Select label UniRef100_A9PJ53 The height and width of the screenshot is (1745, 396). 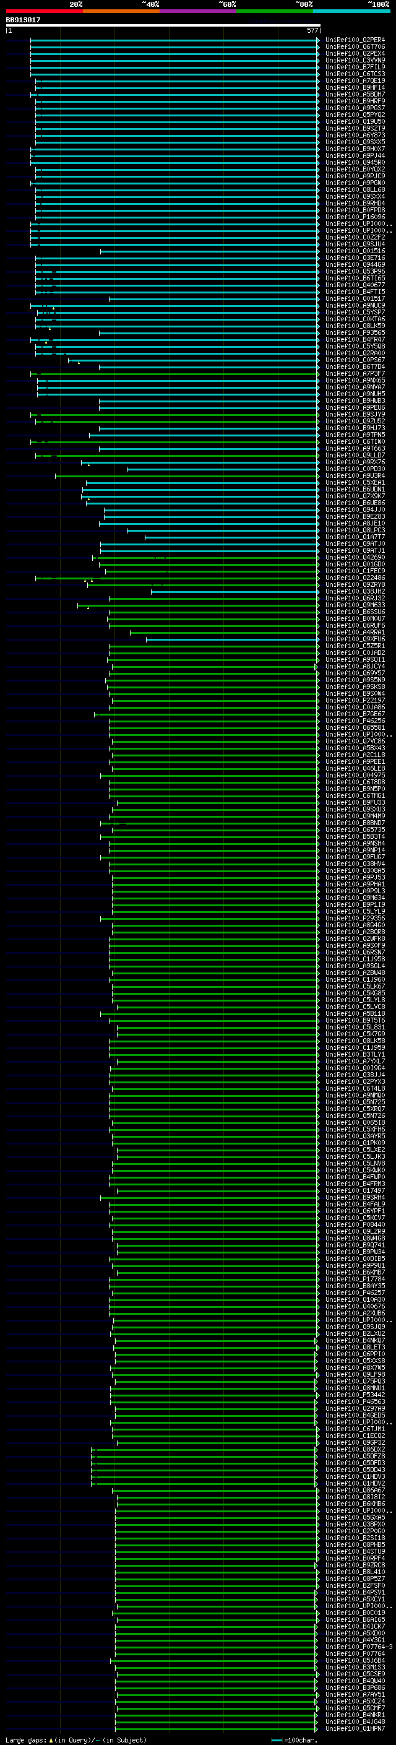355,877
